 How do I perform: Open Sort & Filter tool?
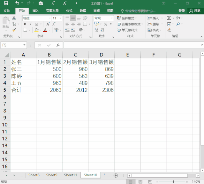tap(178, 18)
